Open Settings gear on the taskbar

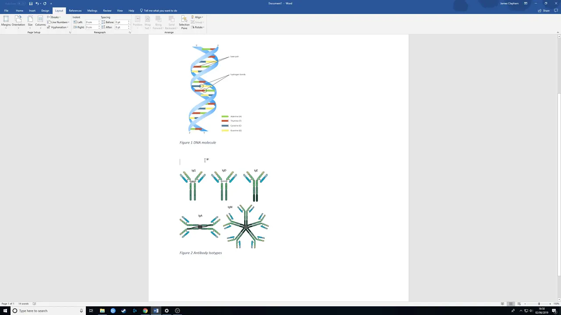click(167, 311)
